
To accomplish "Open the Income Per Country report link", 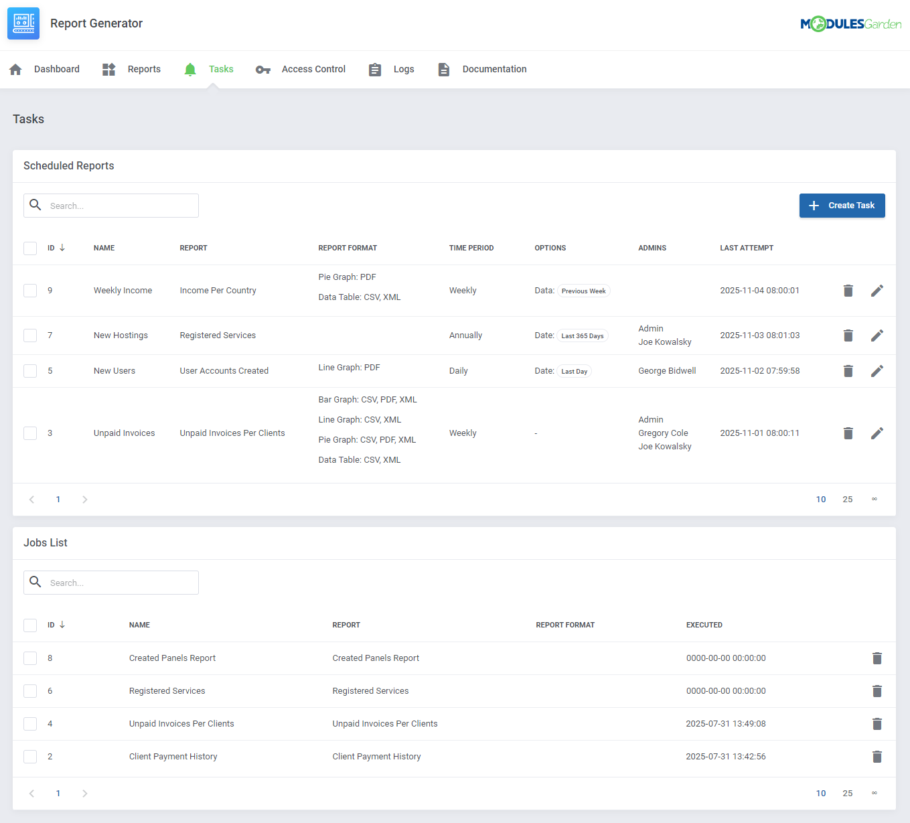I will click(x=218, y=291).
